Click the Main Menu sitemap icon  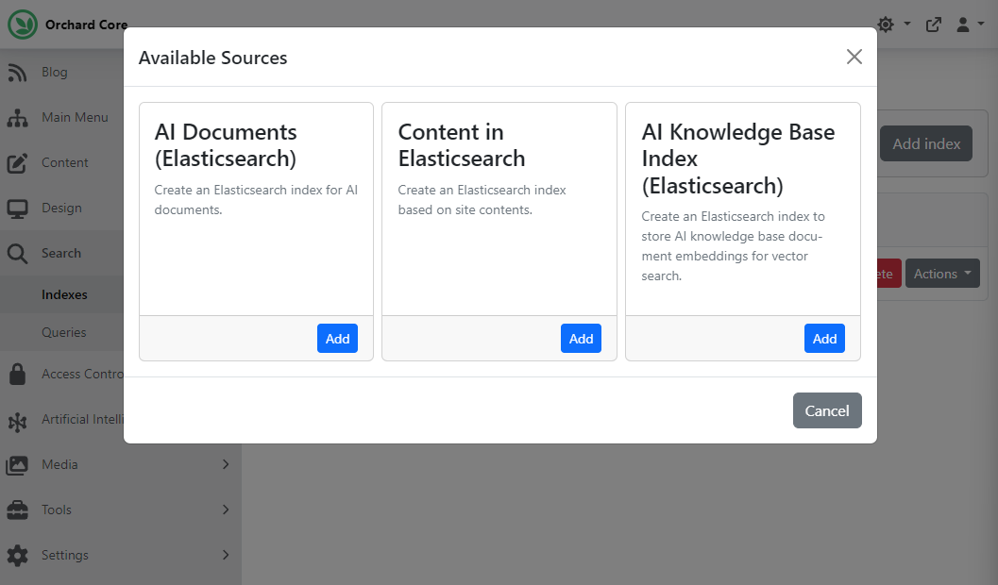[x=17, y=118]
